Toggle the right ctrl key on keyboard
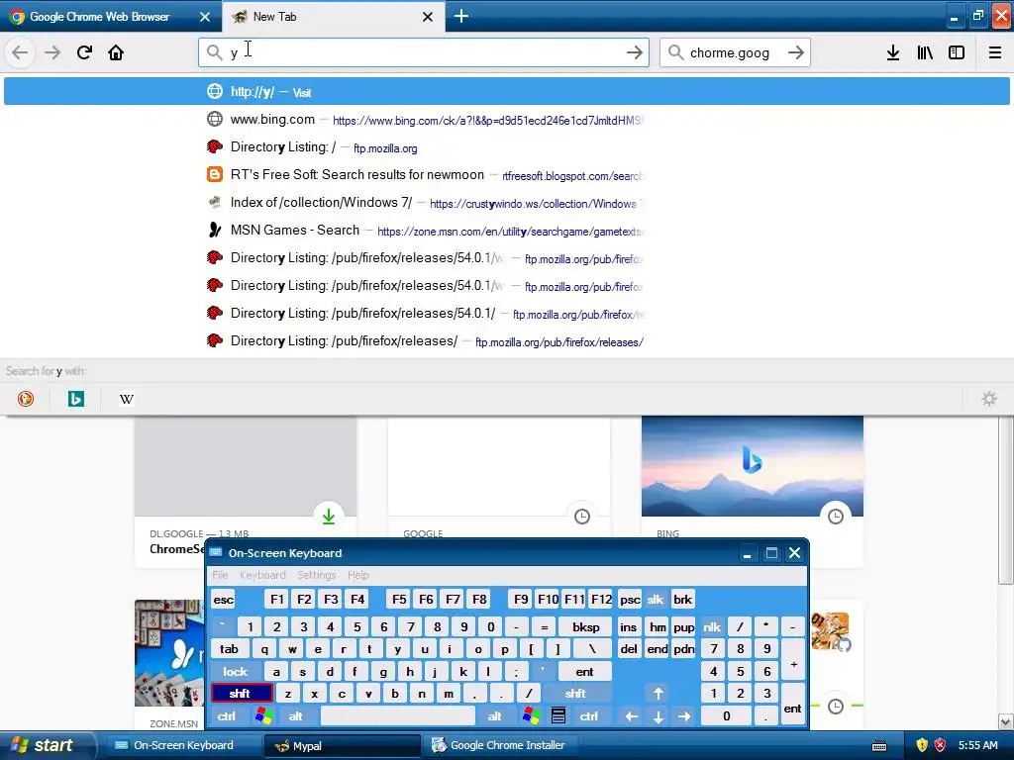The width and height of the screenshot is (1014, 760). [588, 716]
